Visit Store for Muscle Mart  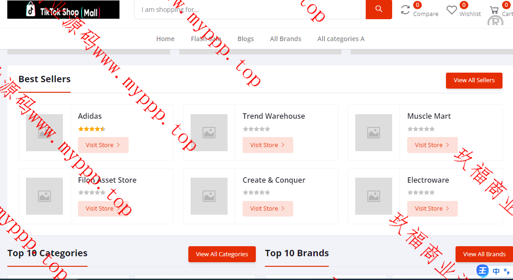pyautogui.click(x=432, y=145)
